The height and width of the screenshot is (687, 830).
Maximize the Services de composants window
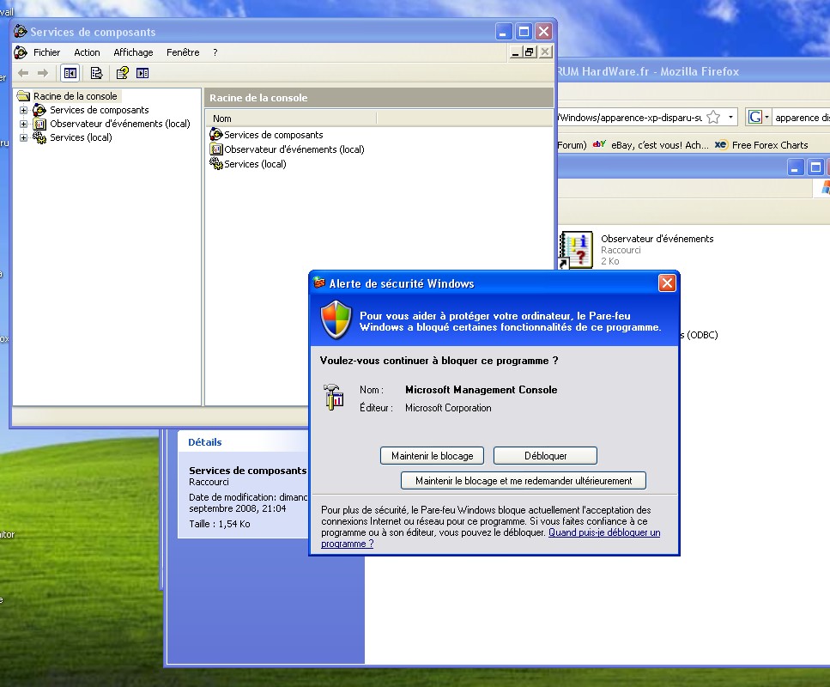tap(524, 32)
